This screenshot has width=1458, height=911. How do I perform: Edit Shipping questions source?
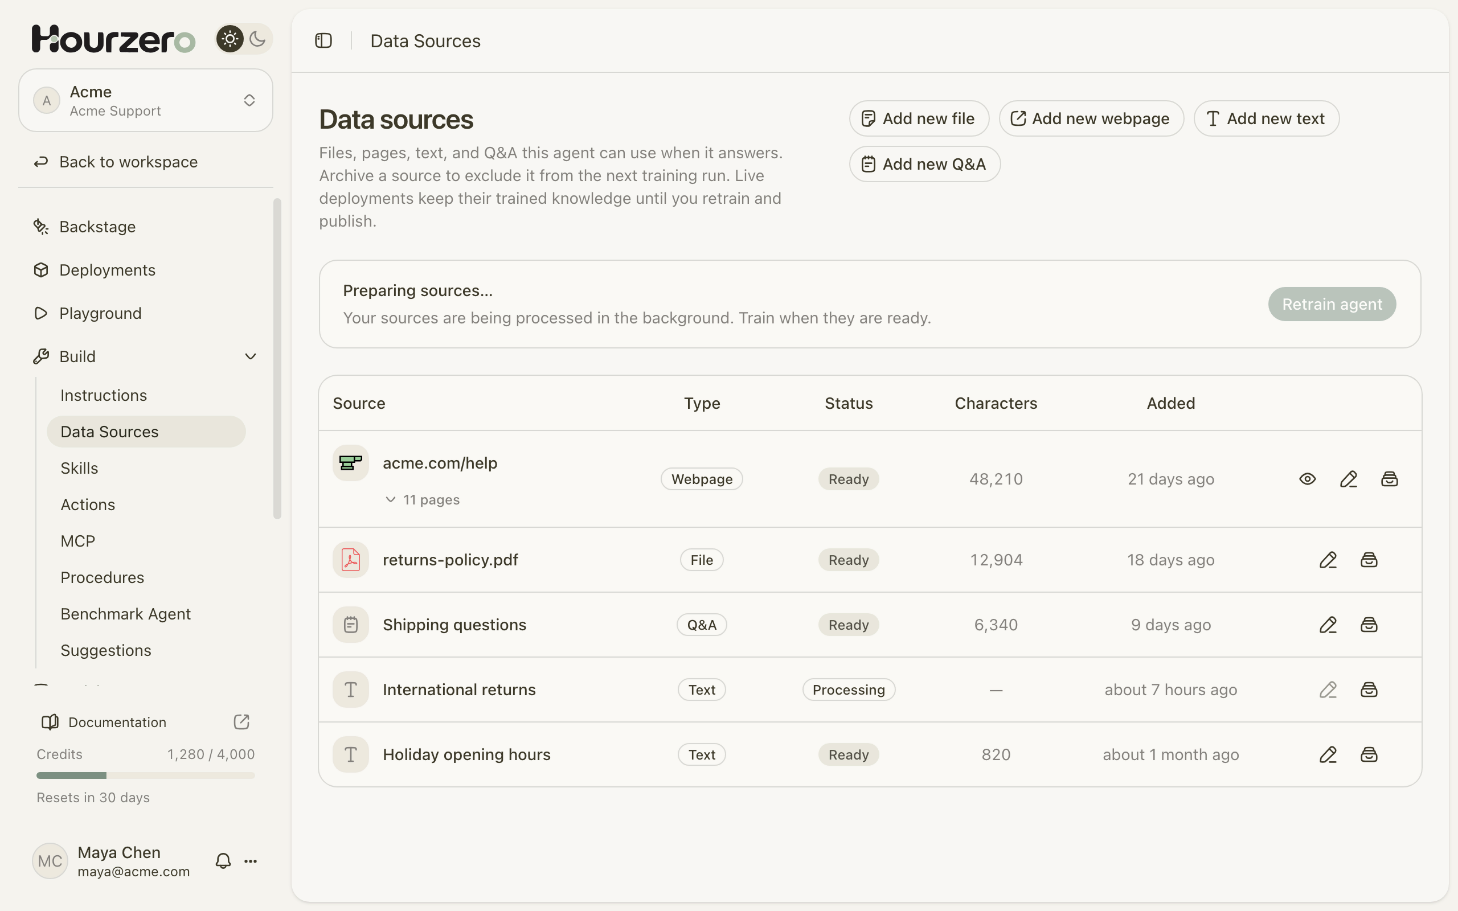(x=1328, y=625)
